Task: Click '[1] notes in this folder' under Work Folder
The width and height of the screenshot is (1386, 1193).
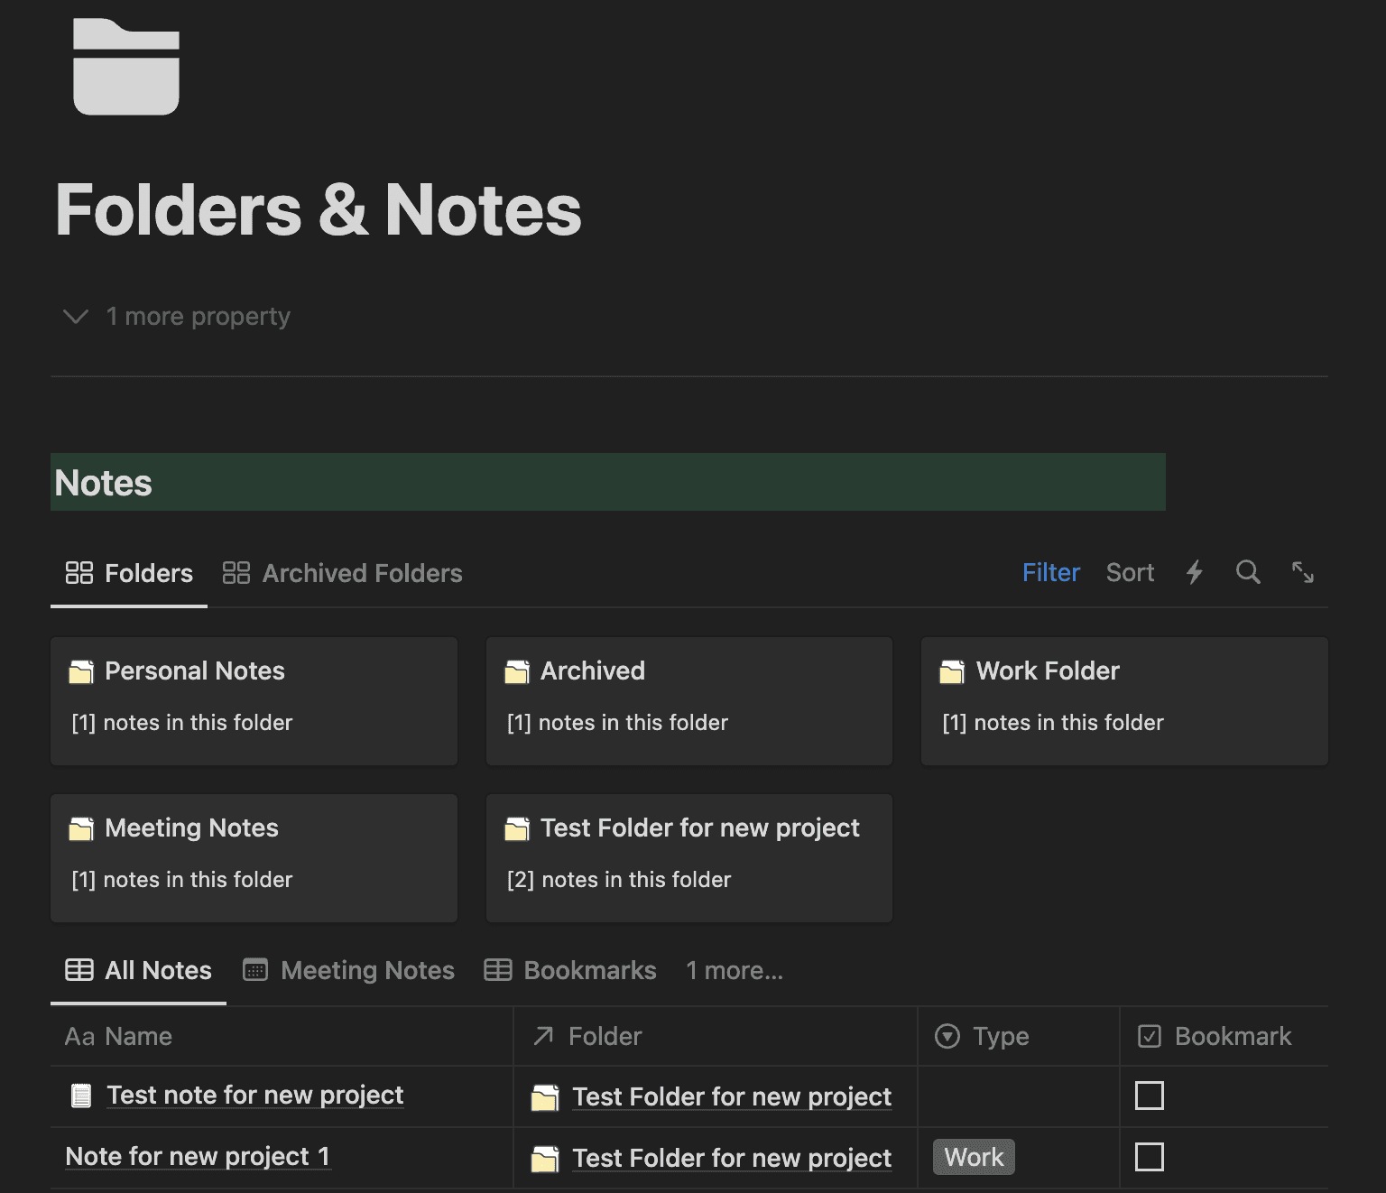Action: click(1053, 723)
